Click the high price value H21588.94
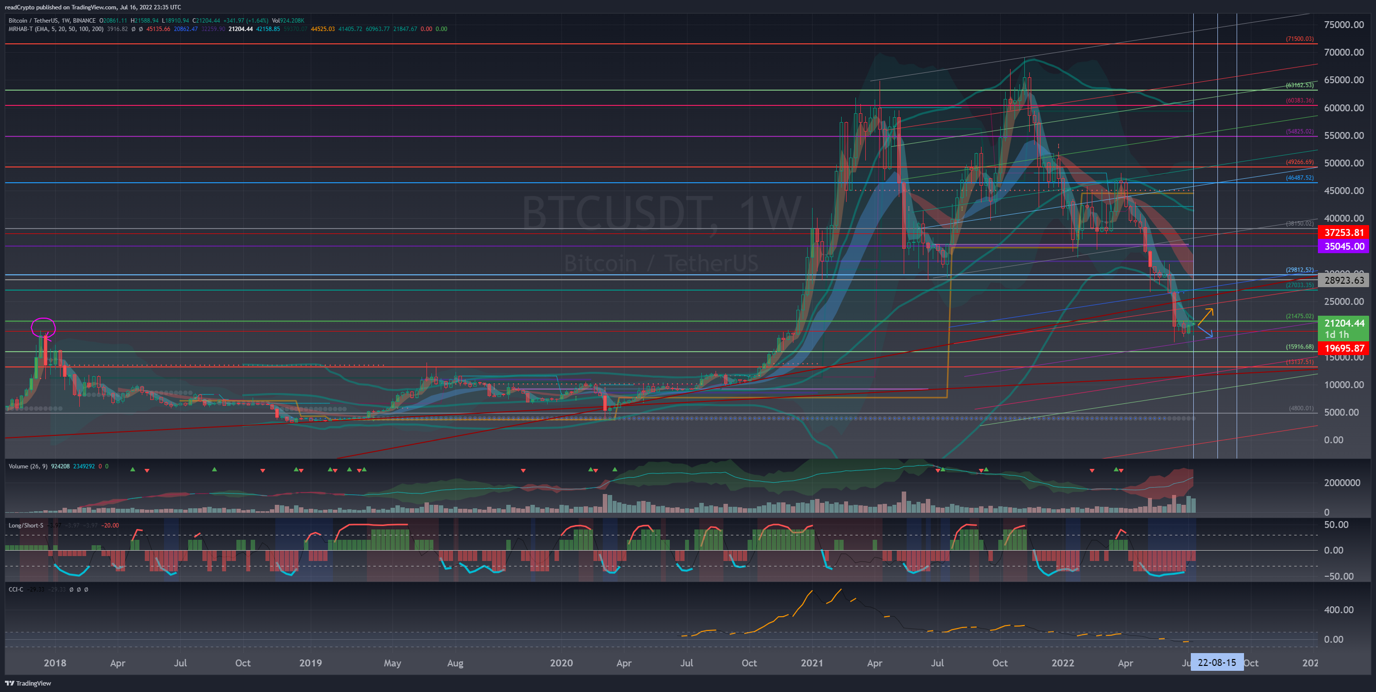This screenshot has width=1376, height=692. pos(144,20)
